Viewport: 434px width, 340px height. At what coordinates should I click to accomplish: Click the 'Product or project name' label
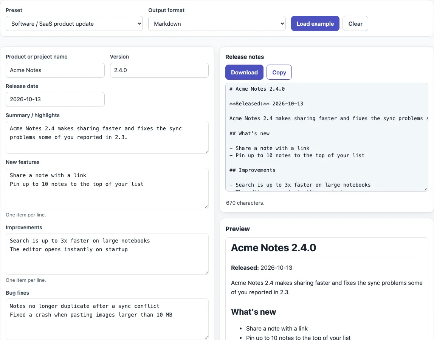tap(37, 57)
